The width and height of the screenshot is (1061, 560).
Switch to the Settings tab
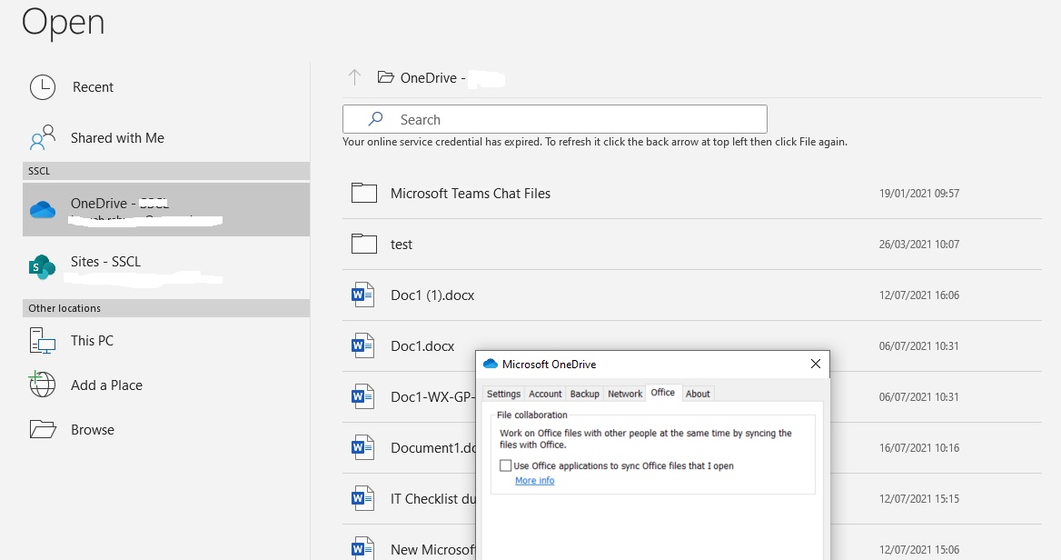pos(503,394)
